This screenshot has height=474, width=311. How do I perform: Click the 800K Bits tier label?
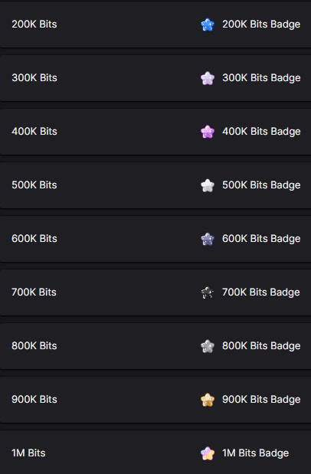tap(34, 346)
